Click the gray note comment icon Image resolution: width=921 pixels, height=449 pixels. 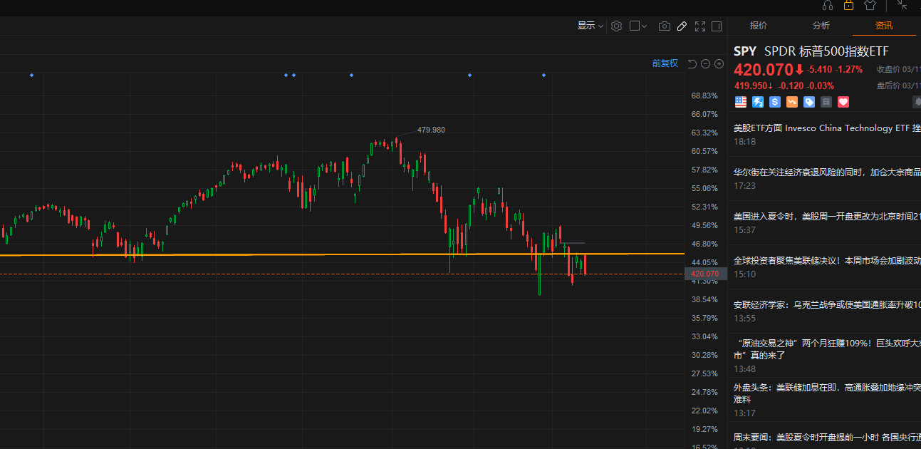click(826, 102)
